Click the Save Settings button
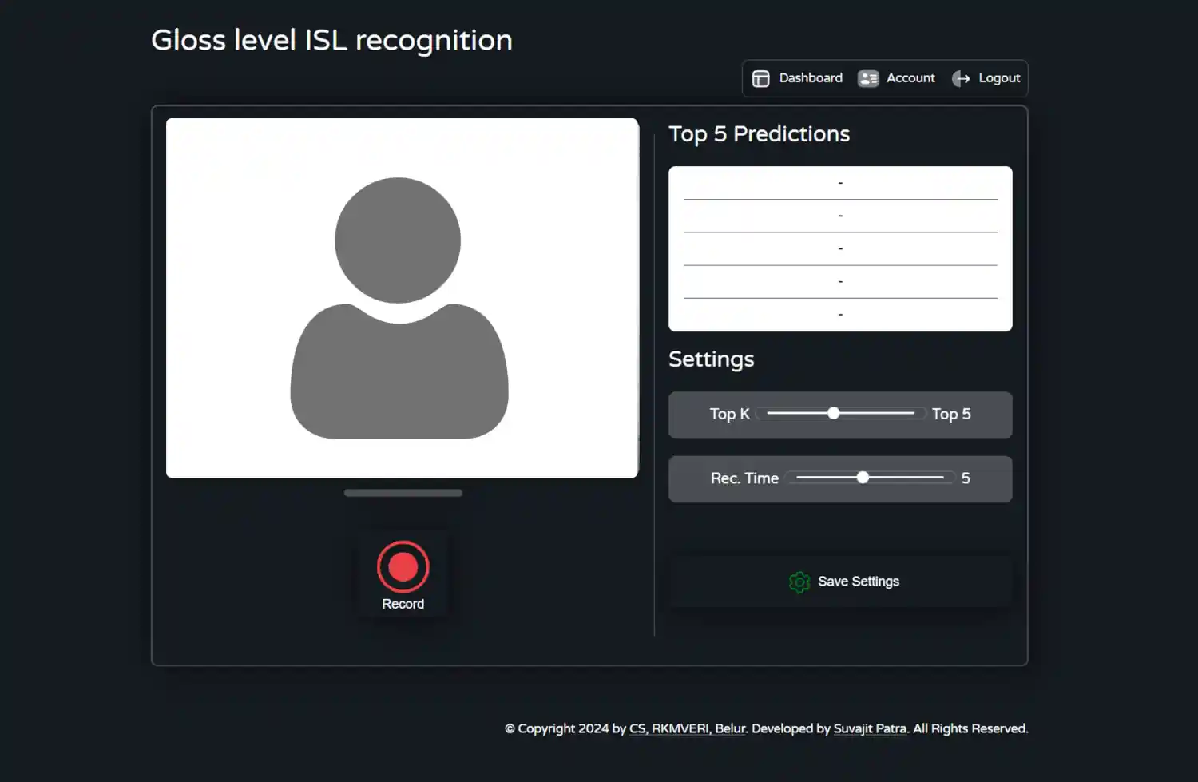The width and height of the screenshot is (1198, 782). click(x=841, y=582)
